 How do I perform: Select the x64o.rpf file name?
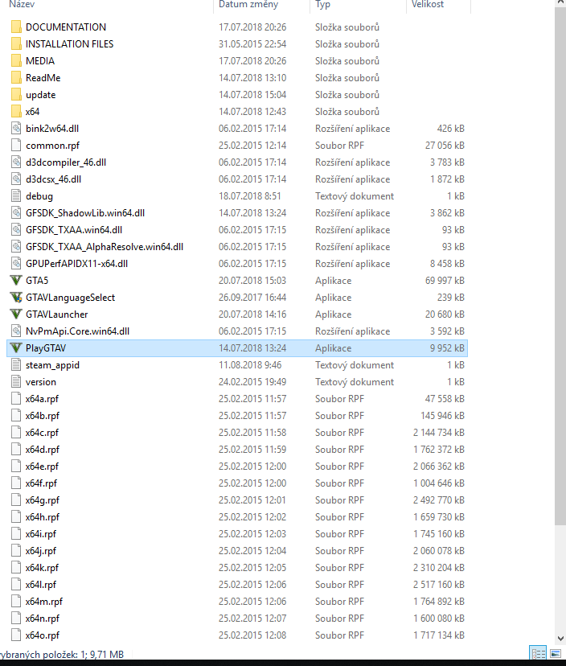43,635
